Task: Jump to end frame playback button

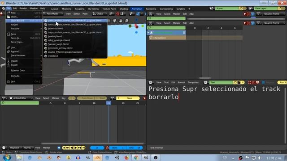Action: (83, 148)
